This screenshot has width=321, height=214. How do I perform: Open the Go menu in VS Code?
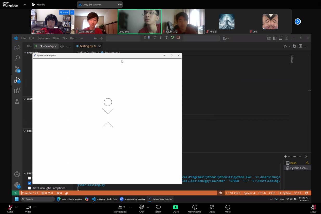click(x=65, y=38)
